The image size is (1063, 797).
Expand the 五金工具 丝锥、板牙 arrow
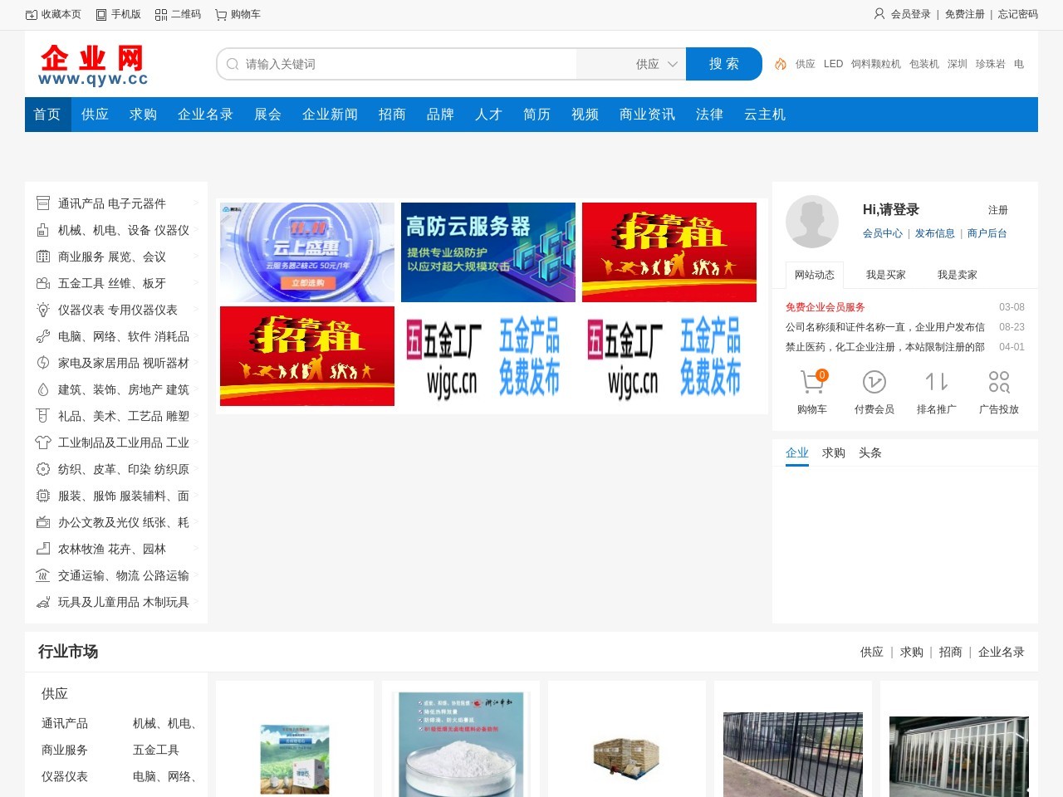(x=196, y=282)
